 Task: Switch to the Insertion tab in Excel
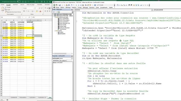click(15, 4)
